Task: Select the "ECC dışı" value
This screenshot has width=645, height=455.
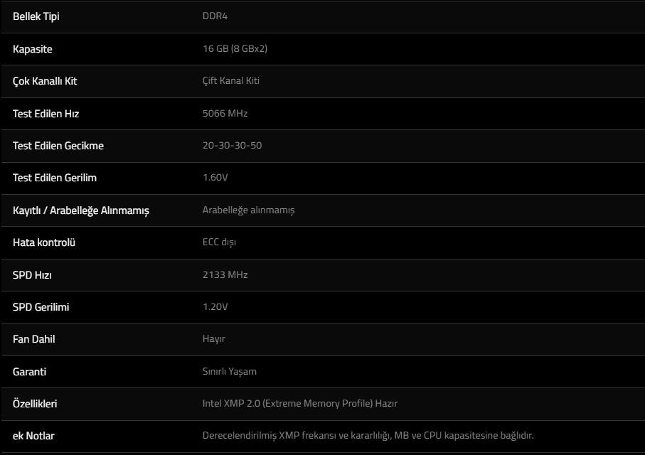Action: (x=219, y=242)
